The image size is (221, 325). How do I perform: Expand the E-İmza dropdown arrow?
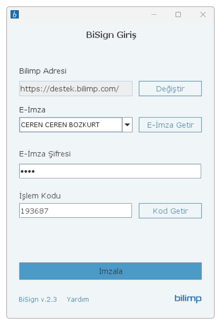[127, 125]
